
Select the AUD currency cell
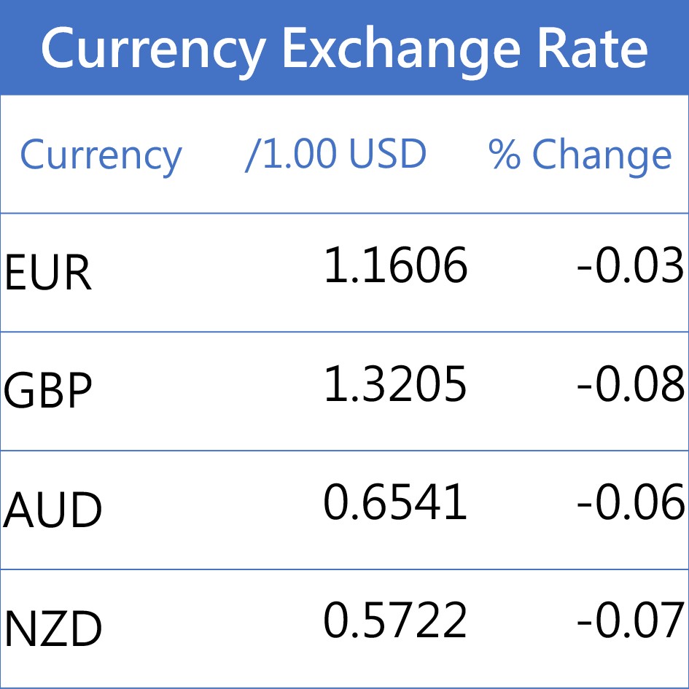(x=52, y=510)
